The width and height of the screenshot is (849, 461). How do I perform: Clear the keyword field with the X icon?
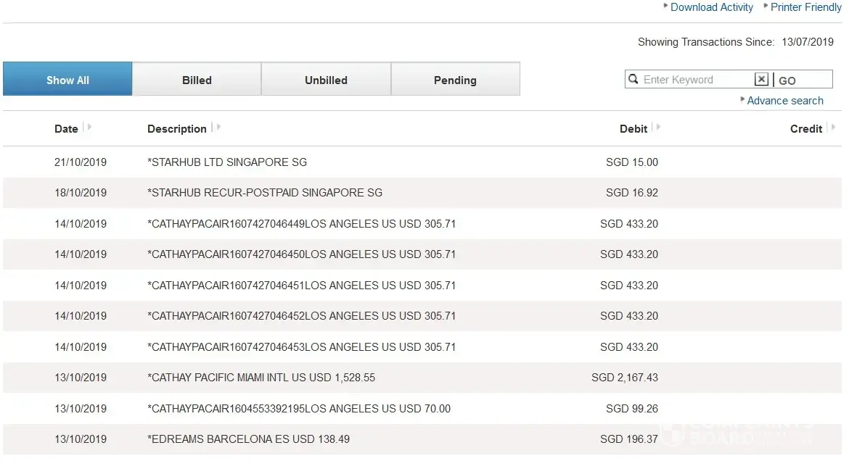[761, 80]
